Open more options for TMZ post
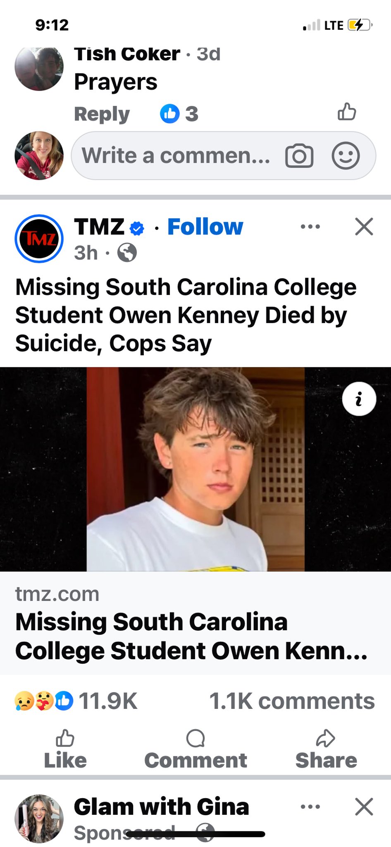The height and width of the screenshot is (847, 391). [x=310, y=227]
